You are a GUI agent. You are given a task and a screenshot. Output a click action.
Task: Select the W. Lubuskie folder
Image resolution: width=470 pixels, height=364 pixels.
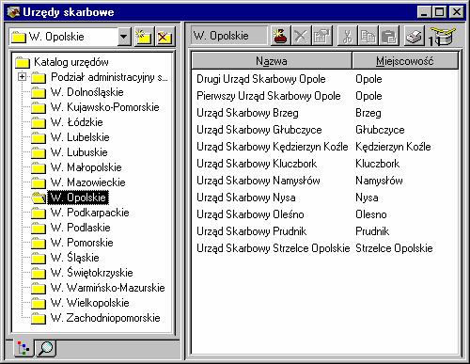(x=70, y=152)
